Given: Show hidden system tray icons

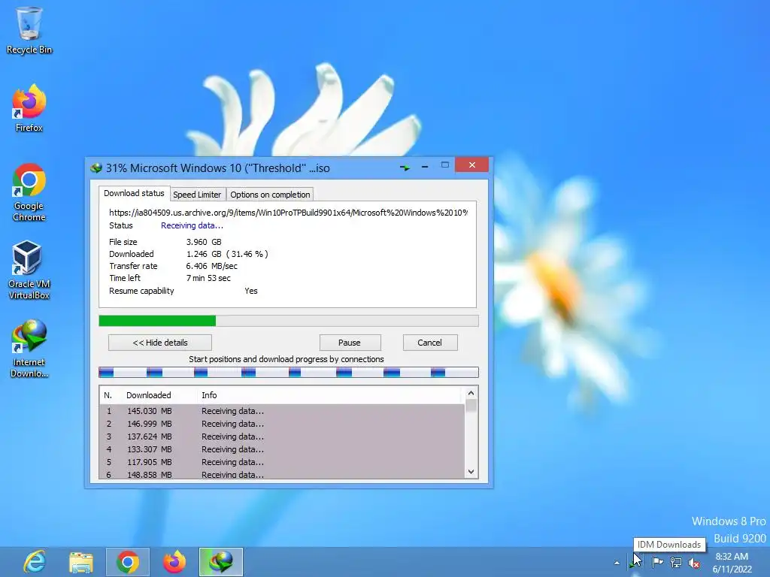Looking at the screenshot, I should click(x=617, y=563).
